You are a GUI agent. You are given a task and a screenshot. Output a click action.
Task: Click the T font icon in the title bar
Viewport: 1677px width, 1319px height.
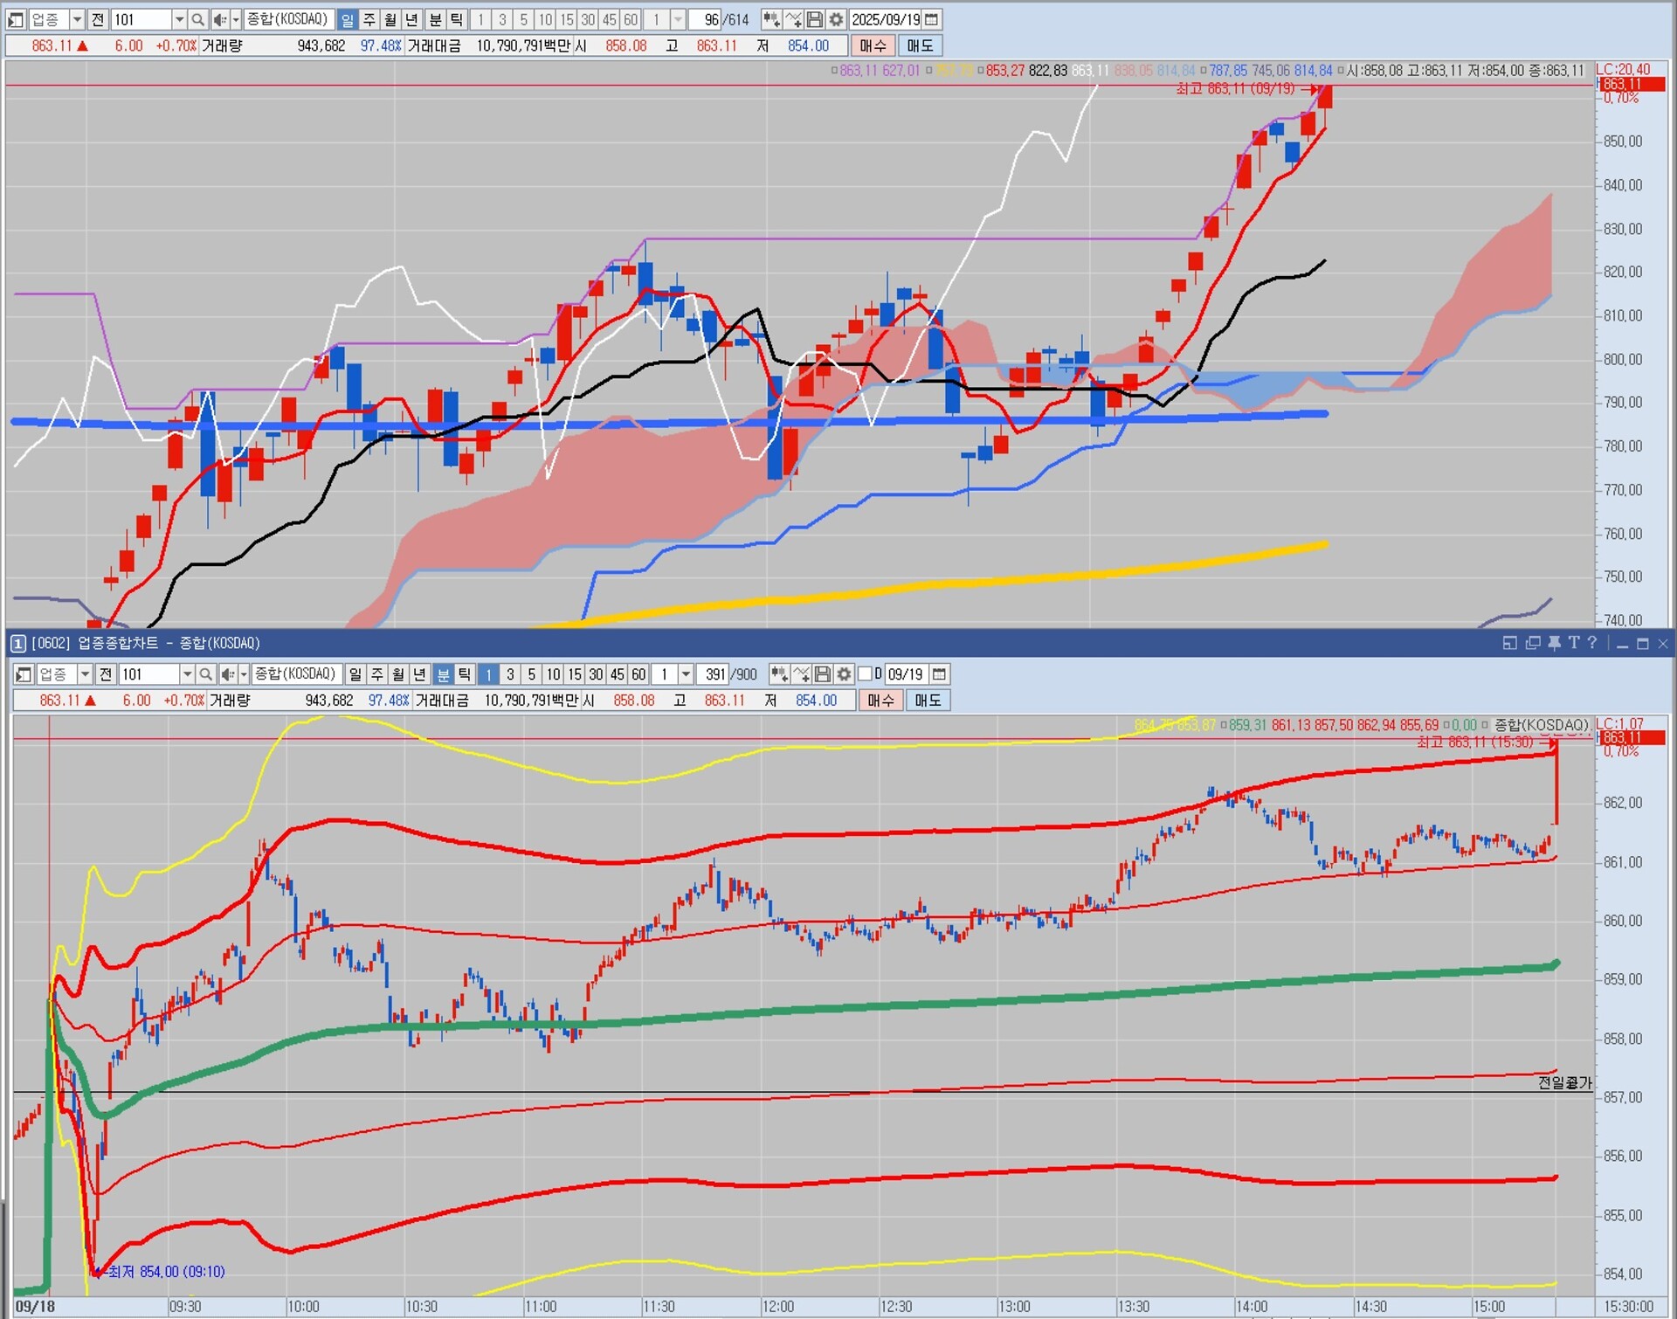[1573, 643]
